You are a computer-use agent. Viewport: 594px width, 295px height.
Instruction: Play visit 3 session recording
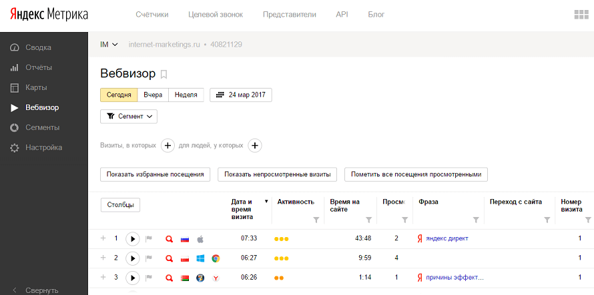coord(132,277)
